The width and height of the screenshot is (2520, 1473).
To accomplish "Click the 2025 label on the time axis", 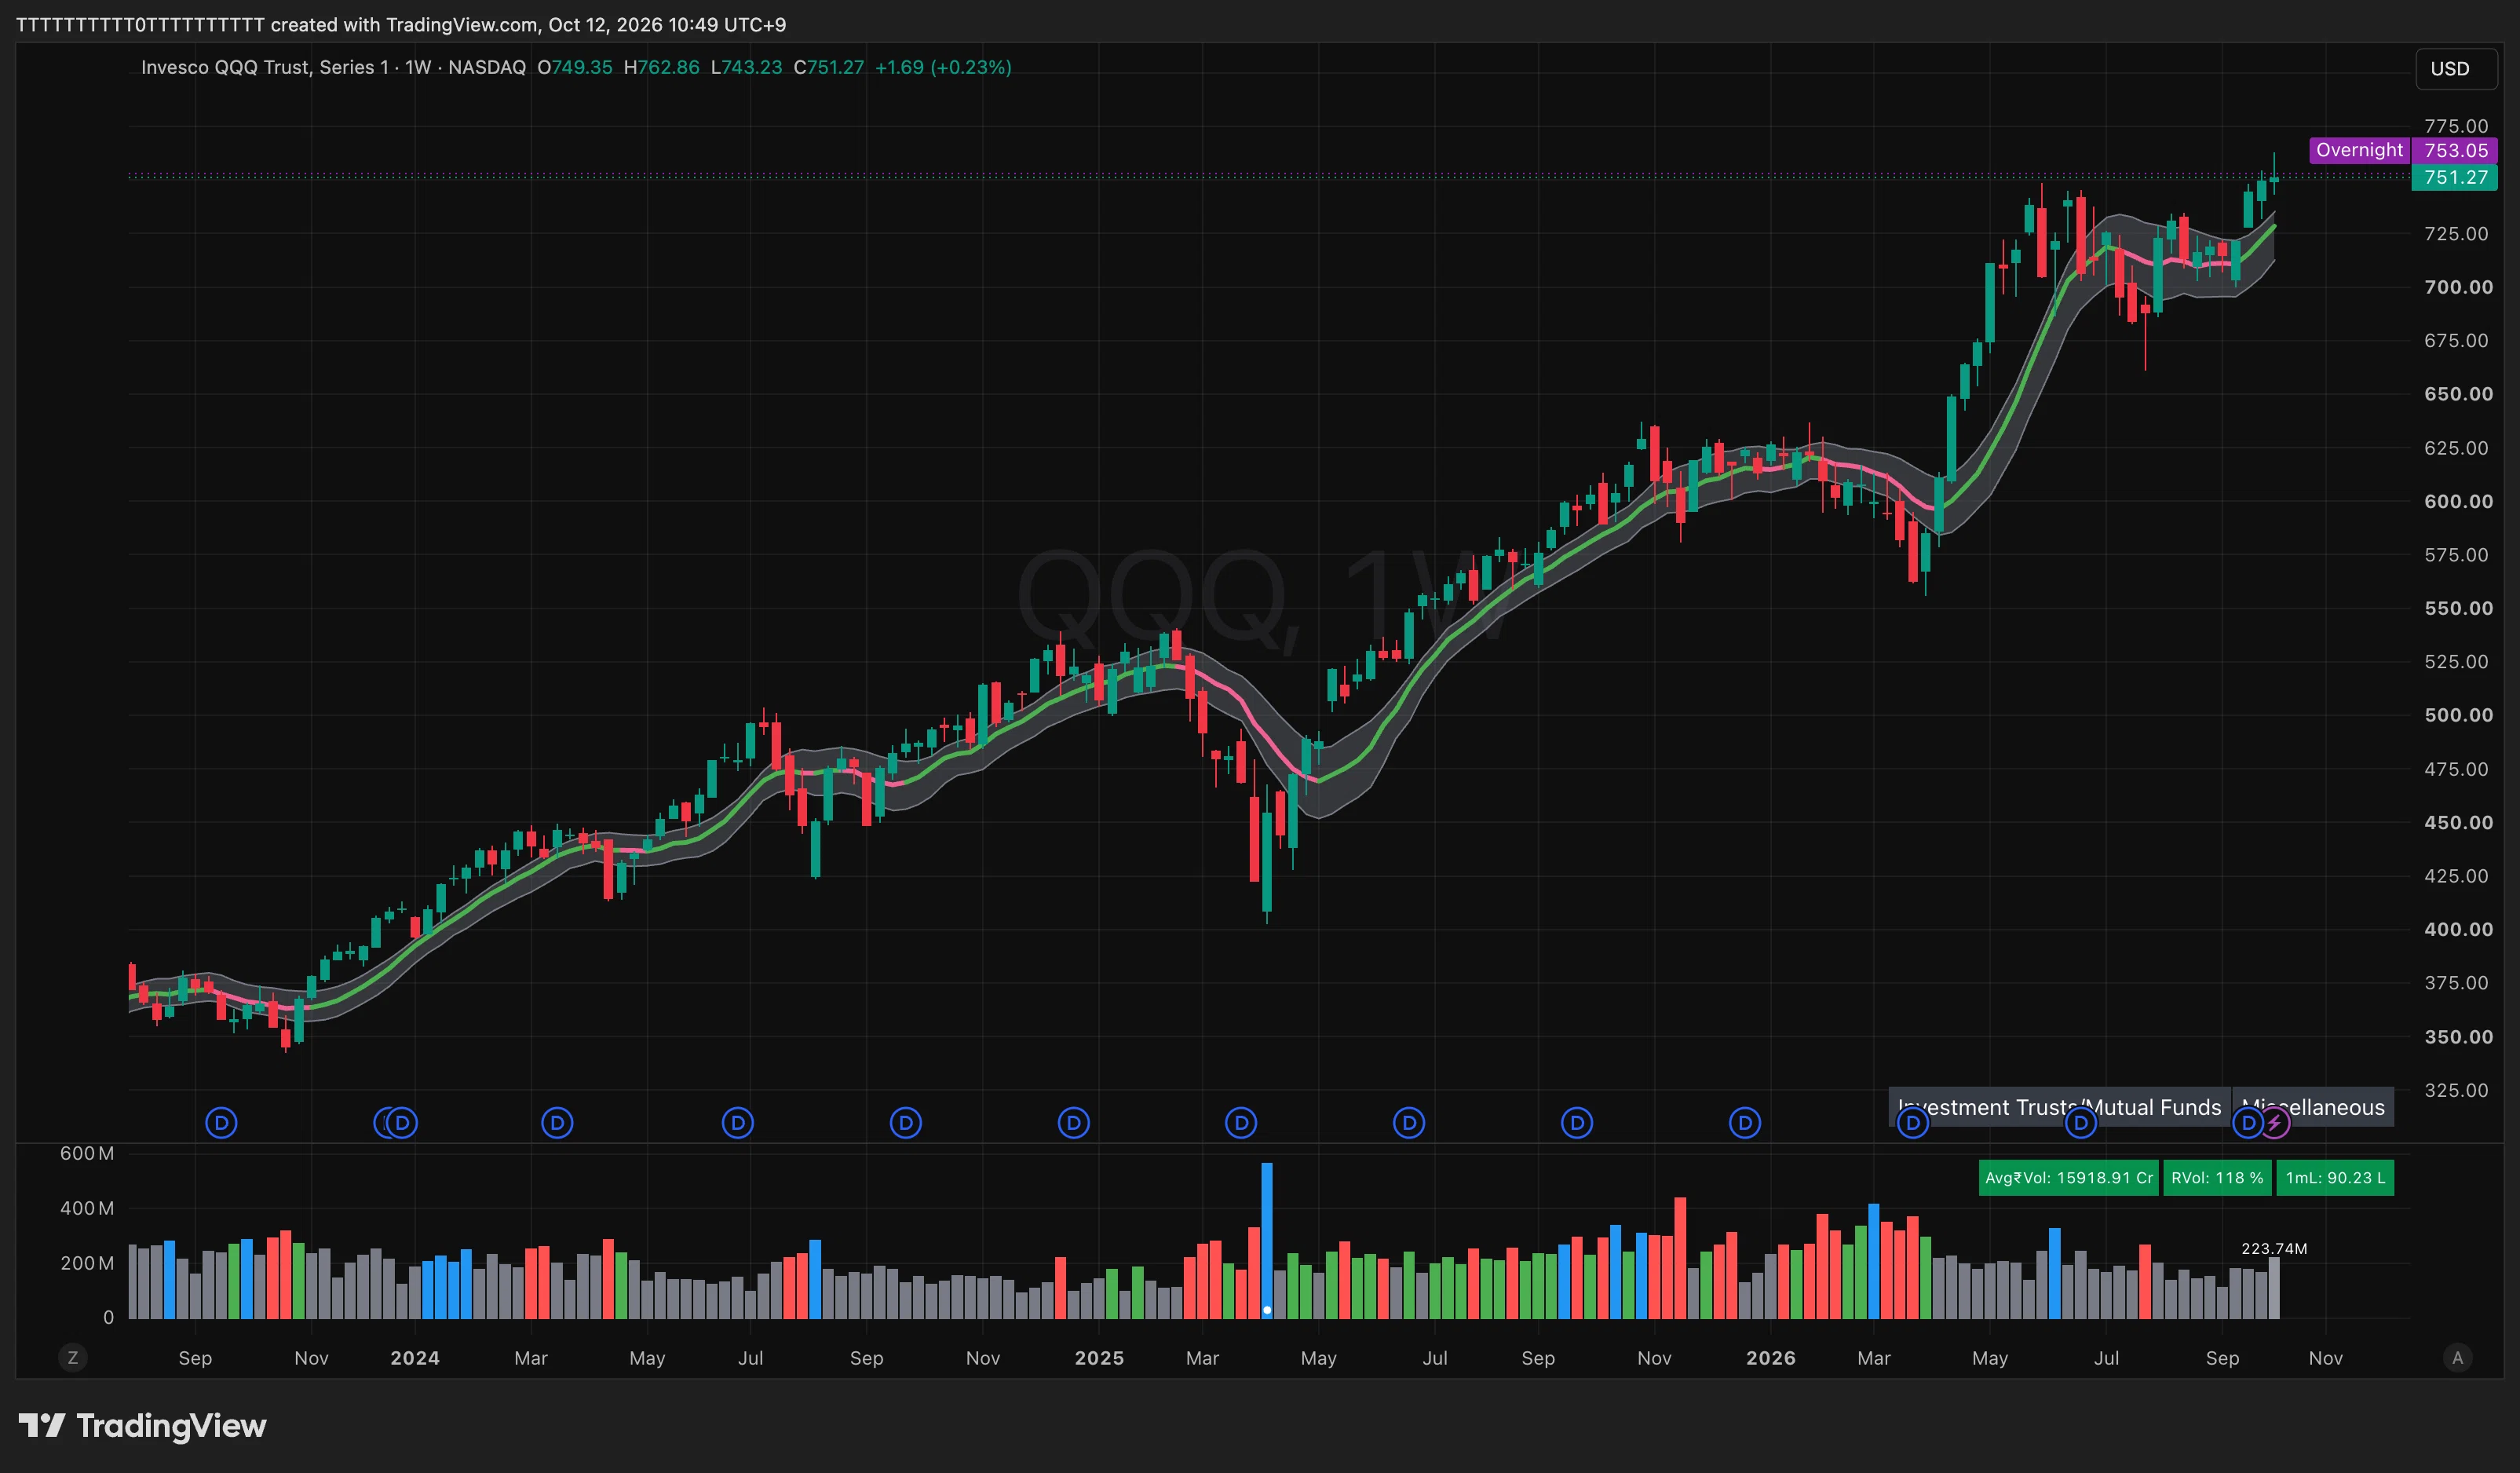I will [x=1099, y=1358].
